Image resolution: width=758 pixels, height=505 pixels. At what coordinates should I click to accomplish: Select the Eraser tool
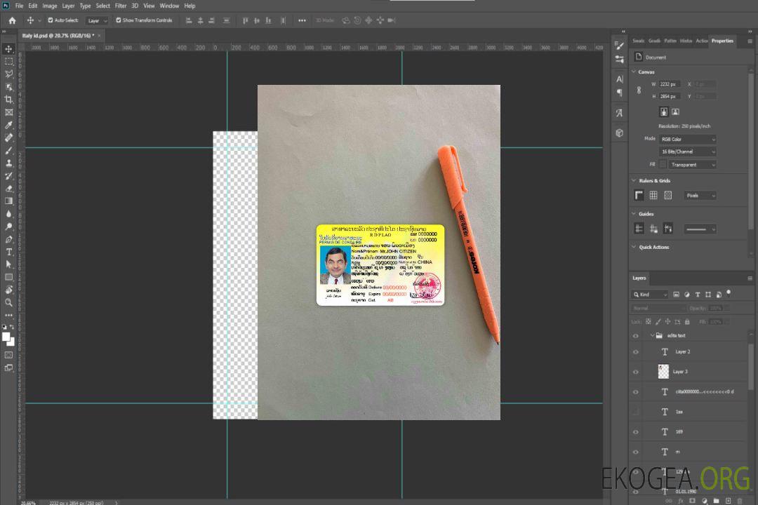coord(9,189)
